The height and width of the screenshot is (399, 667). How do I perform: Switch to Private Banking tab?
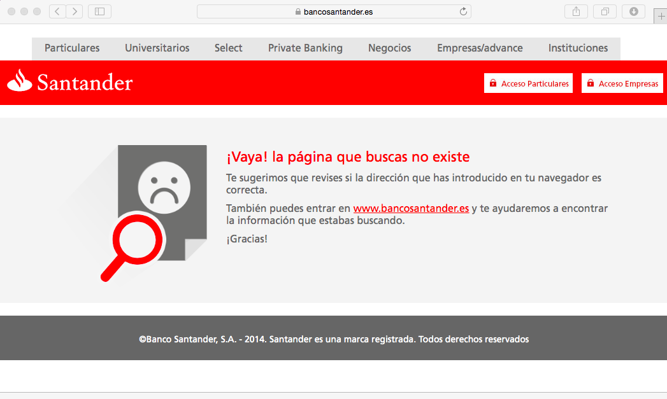[x=305, y=48]
